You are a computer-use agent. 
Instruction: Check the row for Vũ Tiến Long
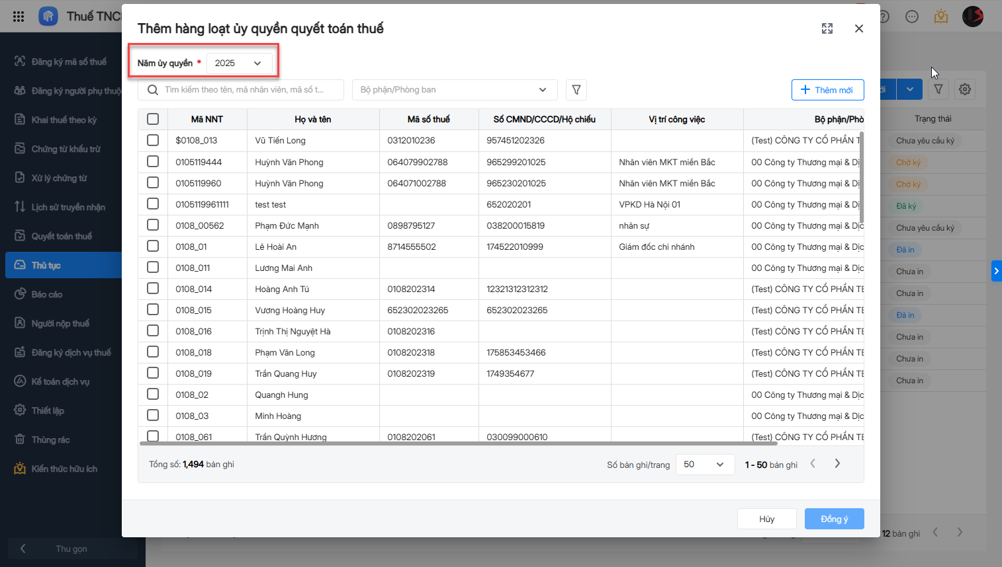[153, 140]
